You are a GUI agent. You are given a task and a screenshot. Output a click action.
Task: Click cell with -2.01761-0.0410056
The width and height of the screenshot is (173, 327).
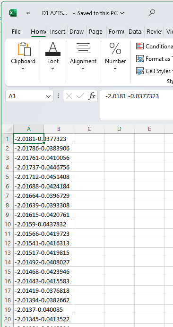point(29,158)
